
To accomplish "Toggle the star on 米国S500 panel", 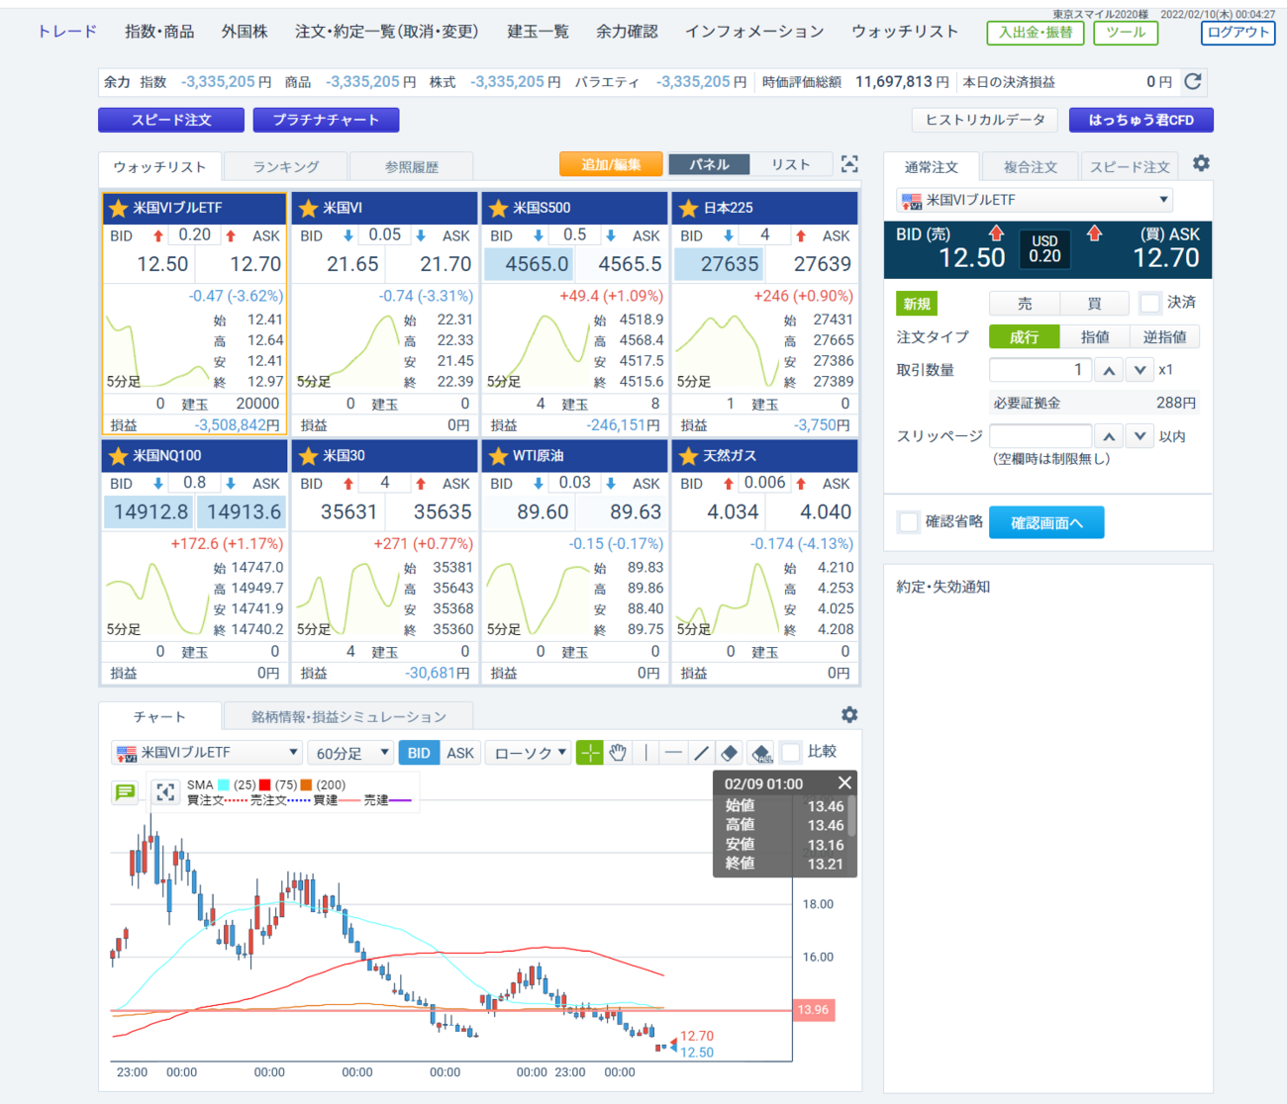I will coord(498,208).
